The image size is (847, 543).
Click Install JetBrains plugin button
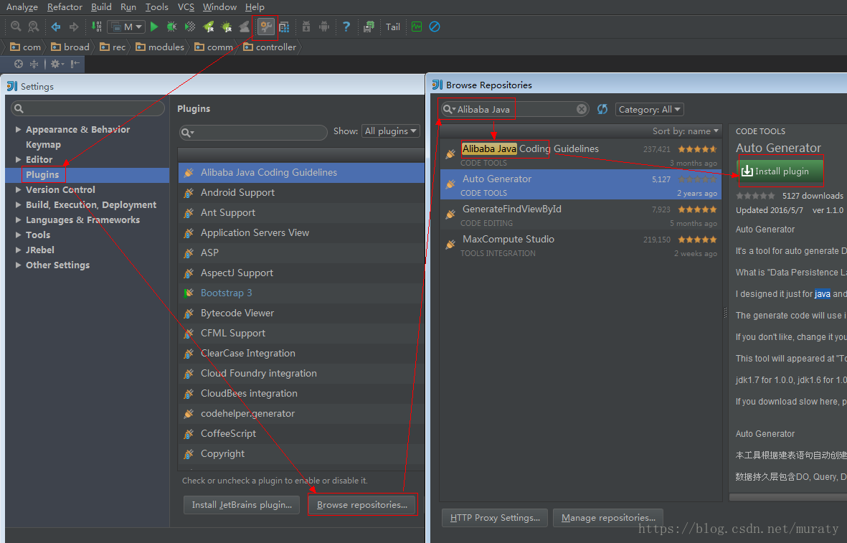click(x=242, y=505)
